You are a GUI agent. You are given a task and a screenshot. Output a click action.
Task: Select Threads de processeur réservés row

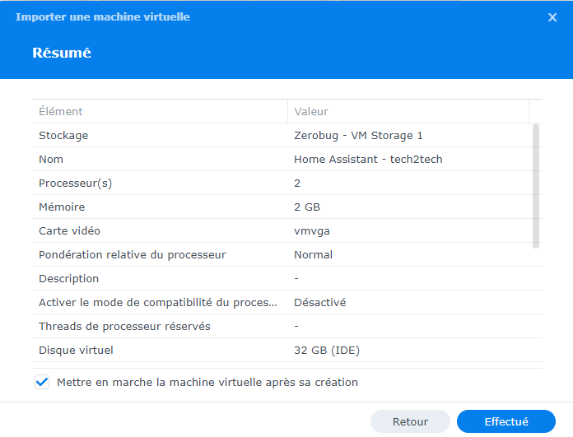[x=287, y=326]
